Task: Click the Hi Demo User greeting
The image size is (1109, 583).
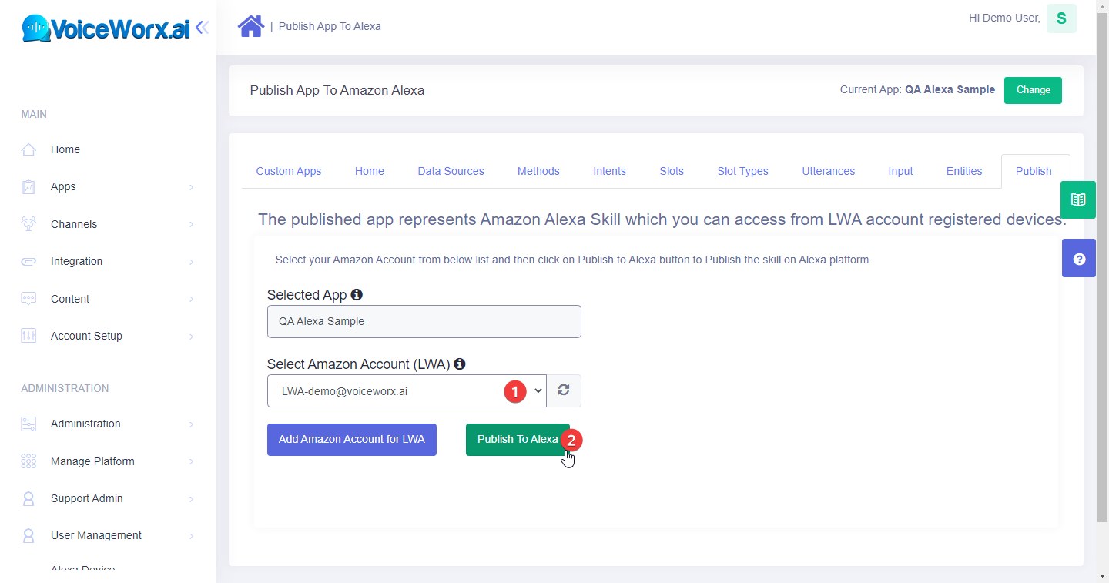Action: click(x=1004, y=18)
